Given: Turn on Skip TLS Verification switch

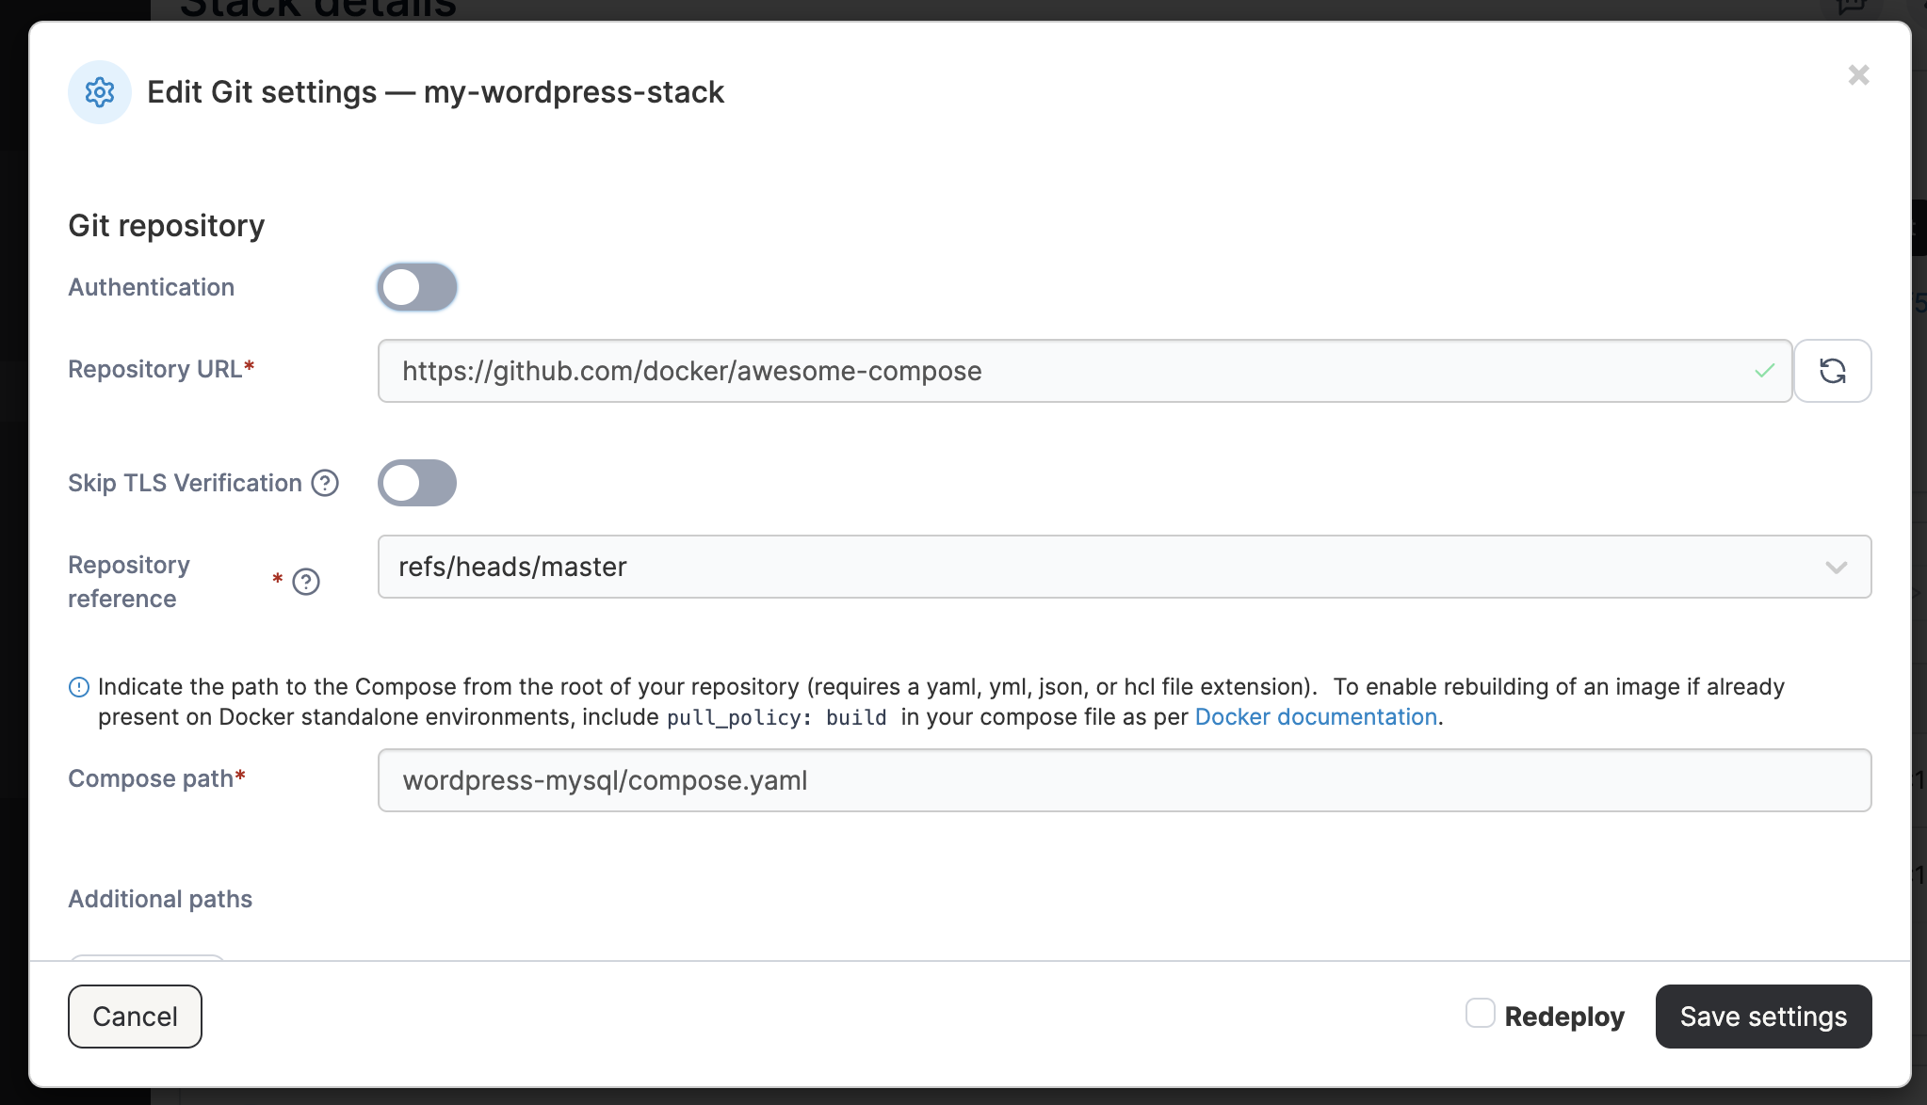Looking at the screenshot, I should click(x=417, y=483).
